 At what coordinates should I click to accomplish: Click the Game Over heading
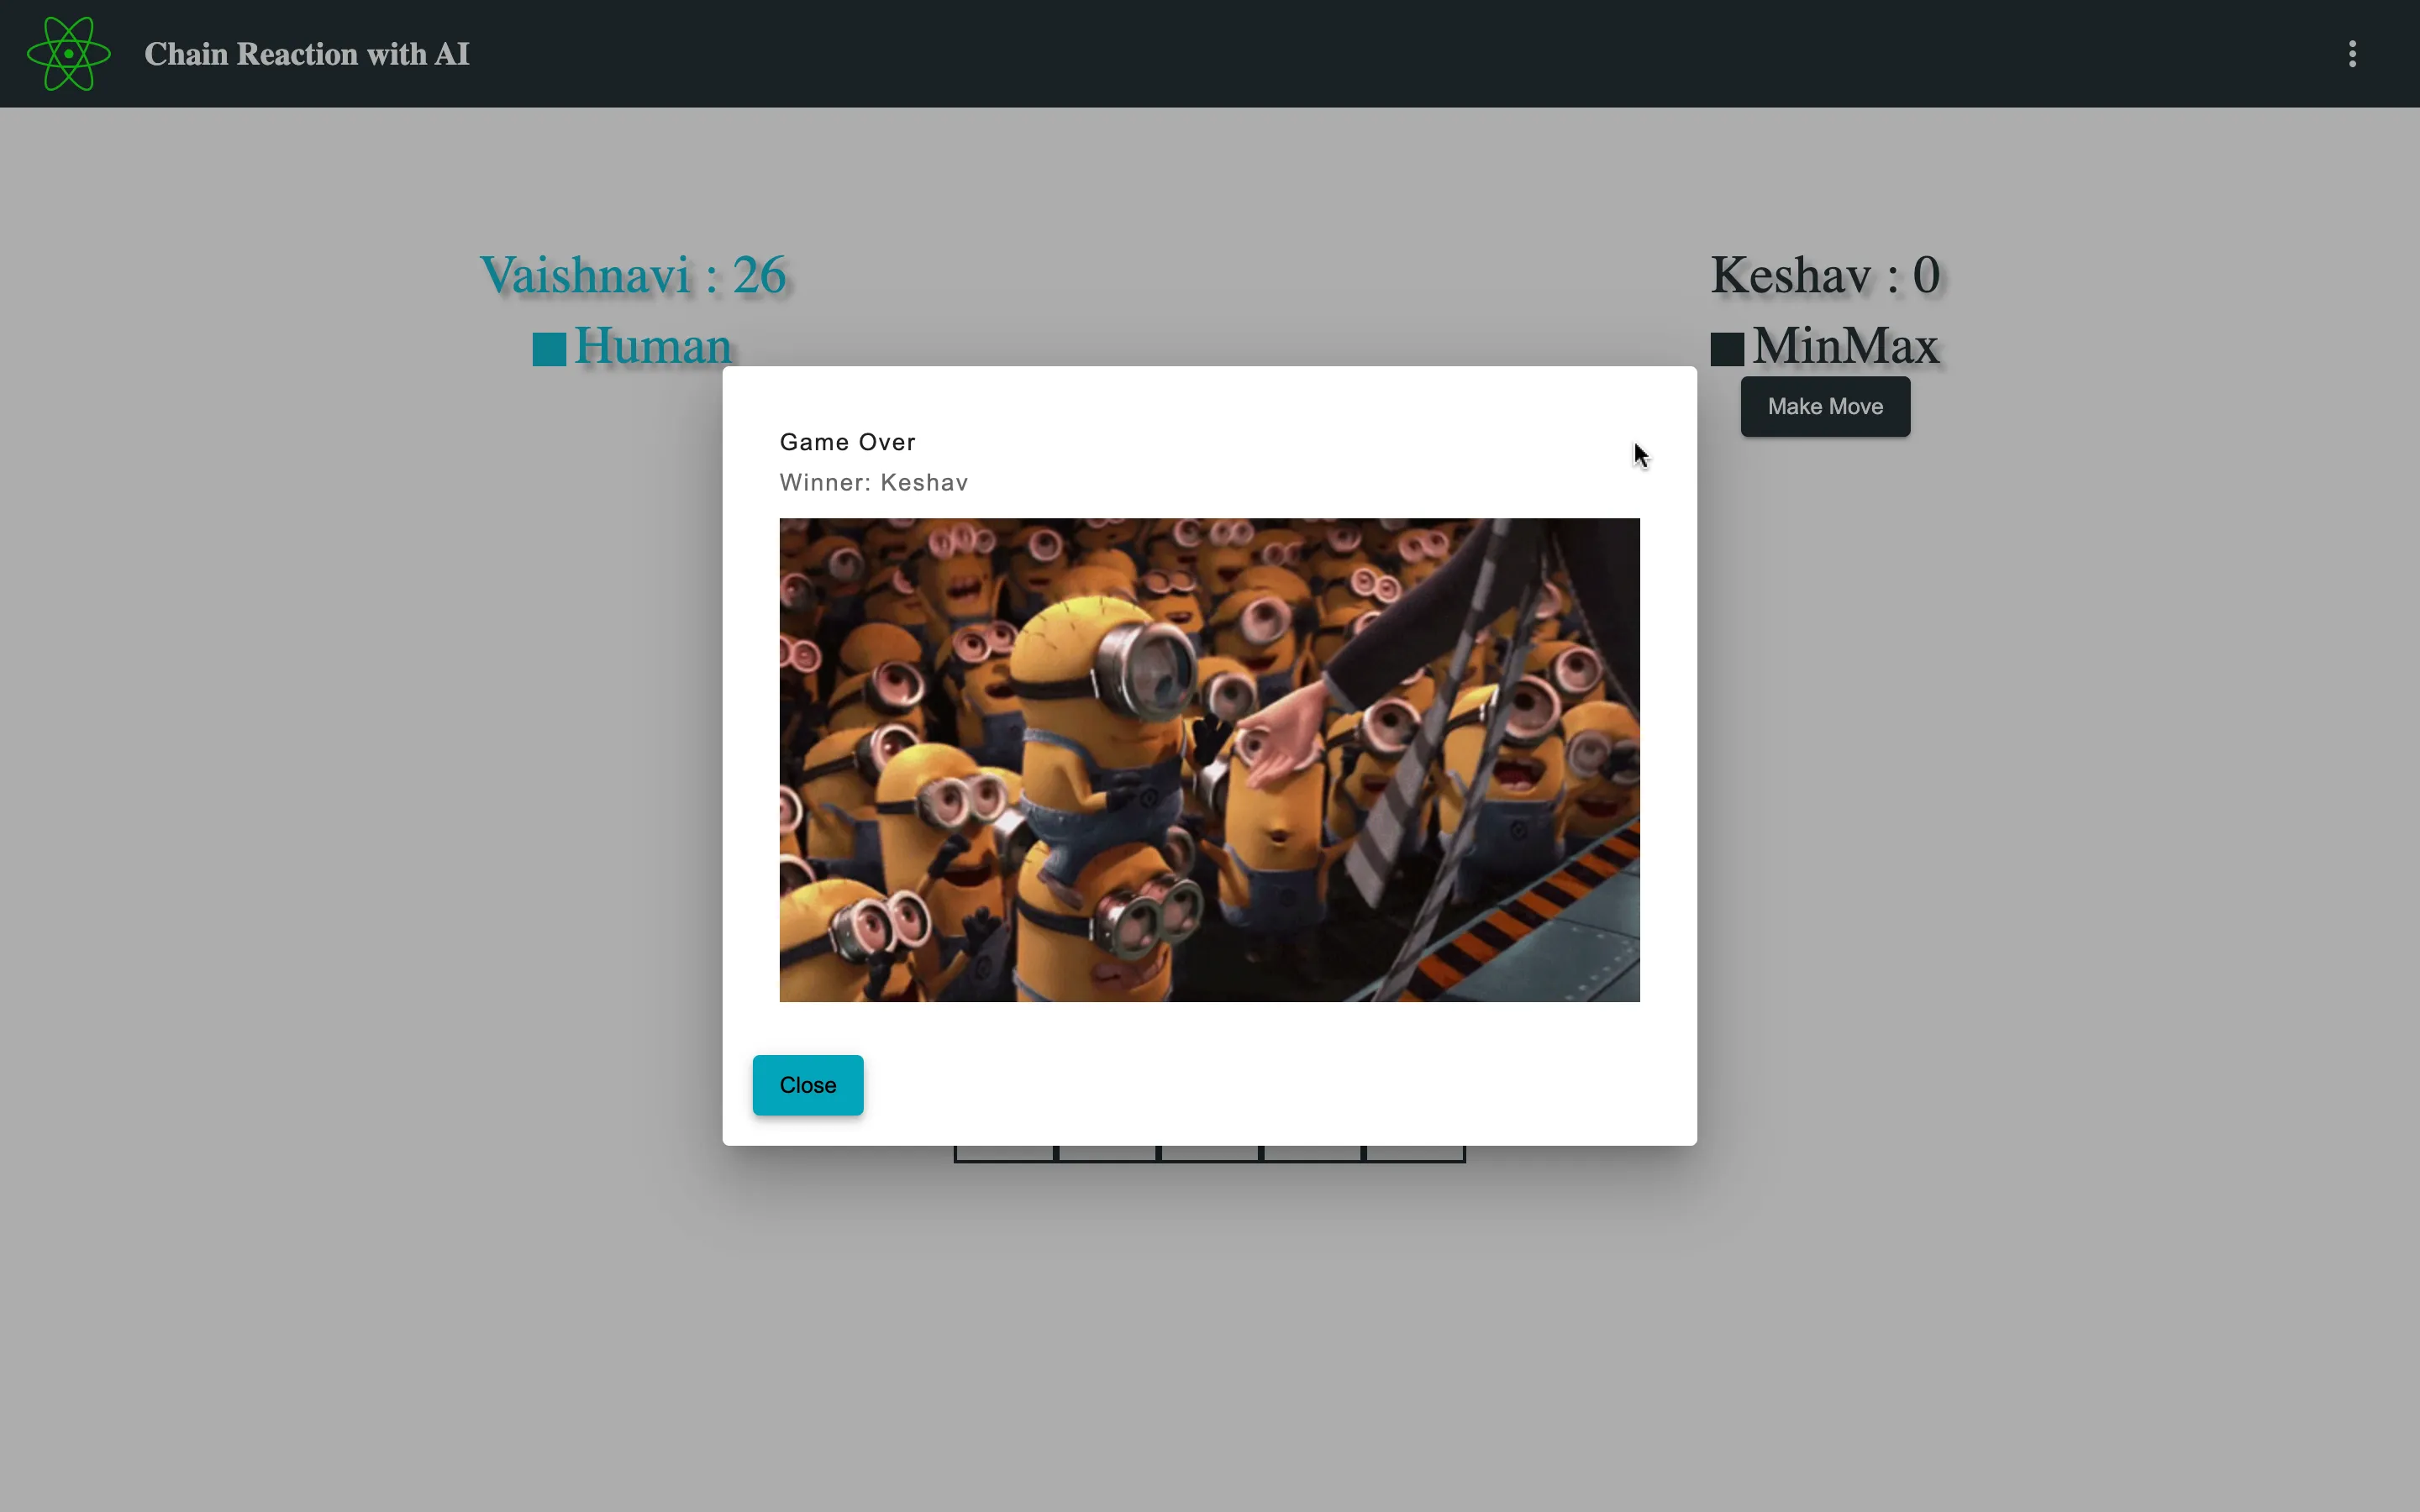pyautogui.click(x=847, y=442)
